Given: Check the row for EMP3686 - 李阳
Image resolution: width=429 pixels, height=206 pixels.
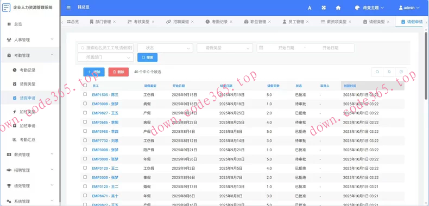Looking at the screenshot, I should pyautogui.click(x=85, y=122).
